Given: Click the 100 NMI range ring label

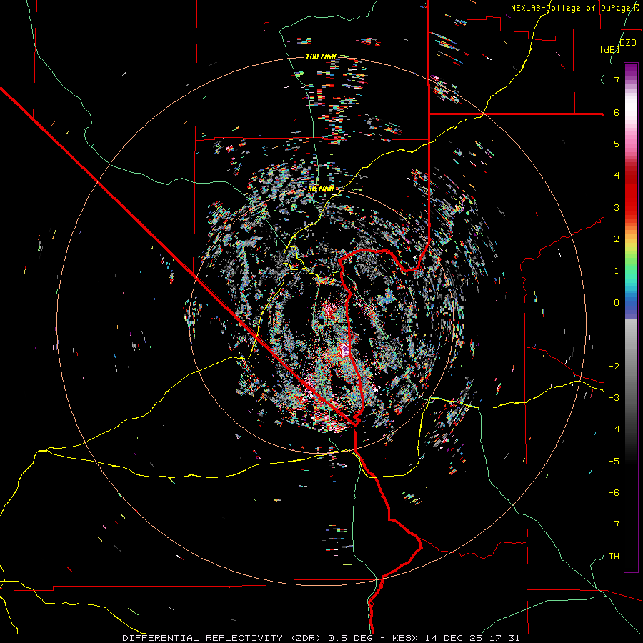Looking at the screenshot, I should (321, 56).
